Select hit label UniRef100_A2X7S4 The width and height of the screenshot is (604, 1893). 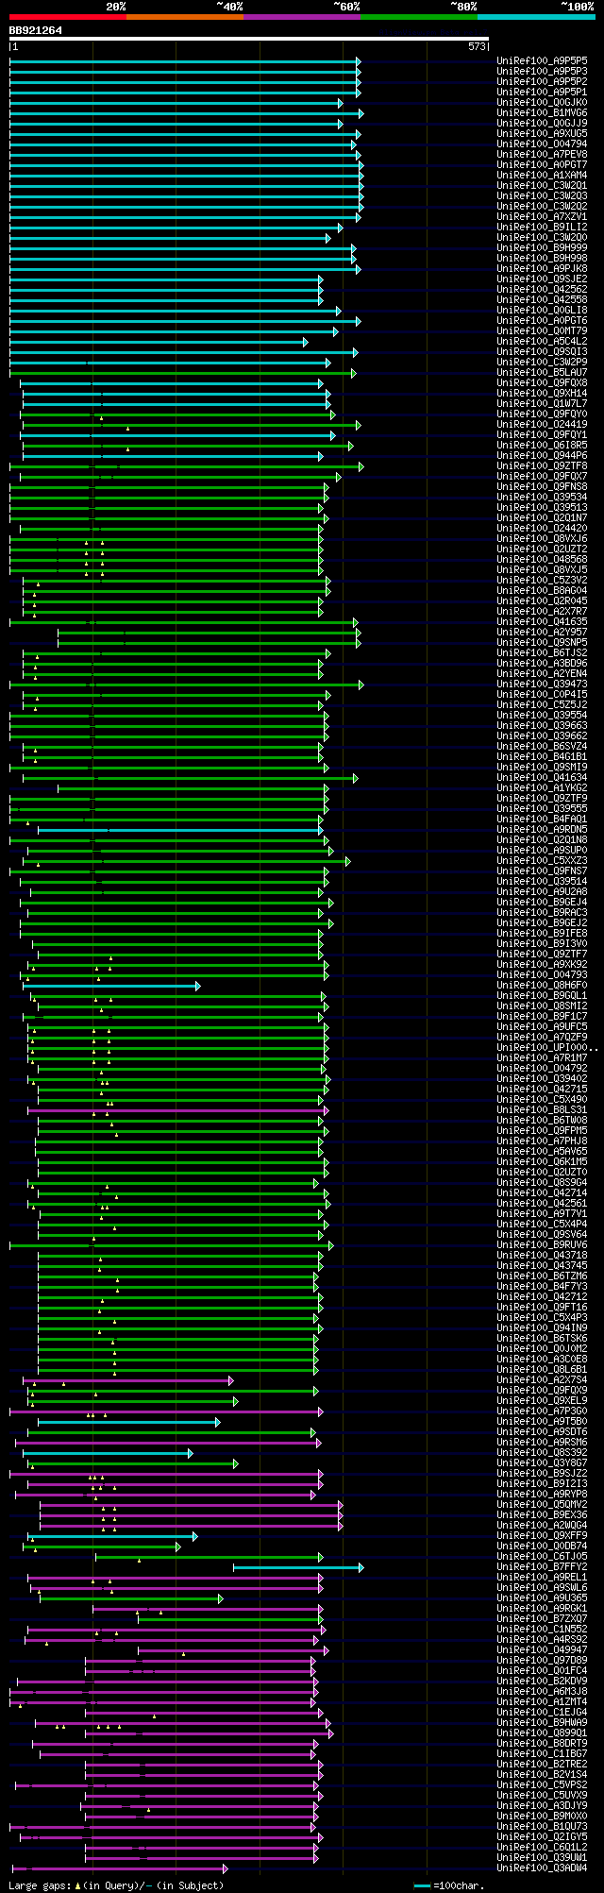[542, 1379]
